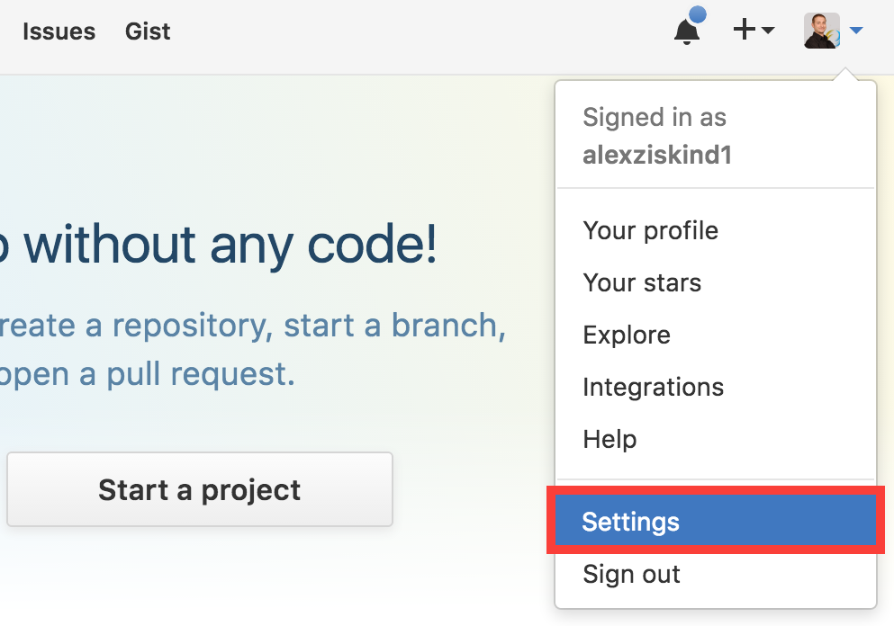Open the Gist link in header
Image resolution: width=894 pixels, height=626 pixels.
pos(148,31)
